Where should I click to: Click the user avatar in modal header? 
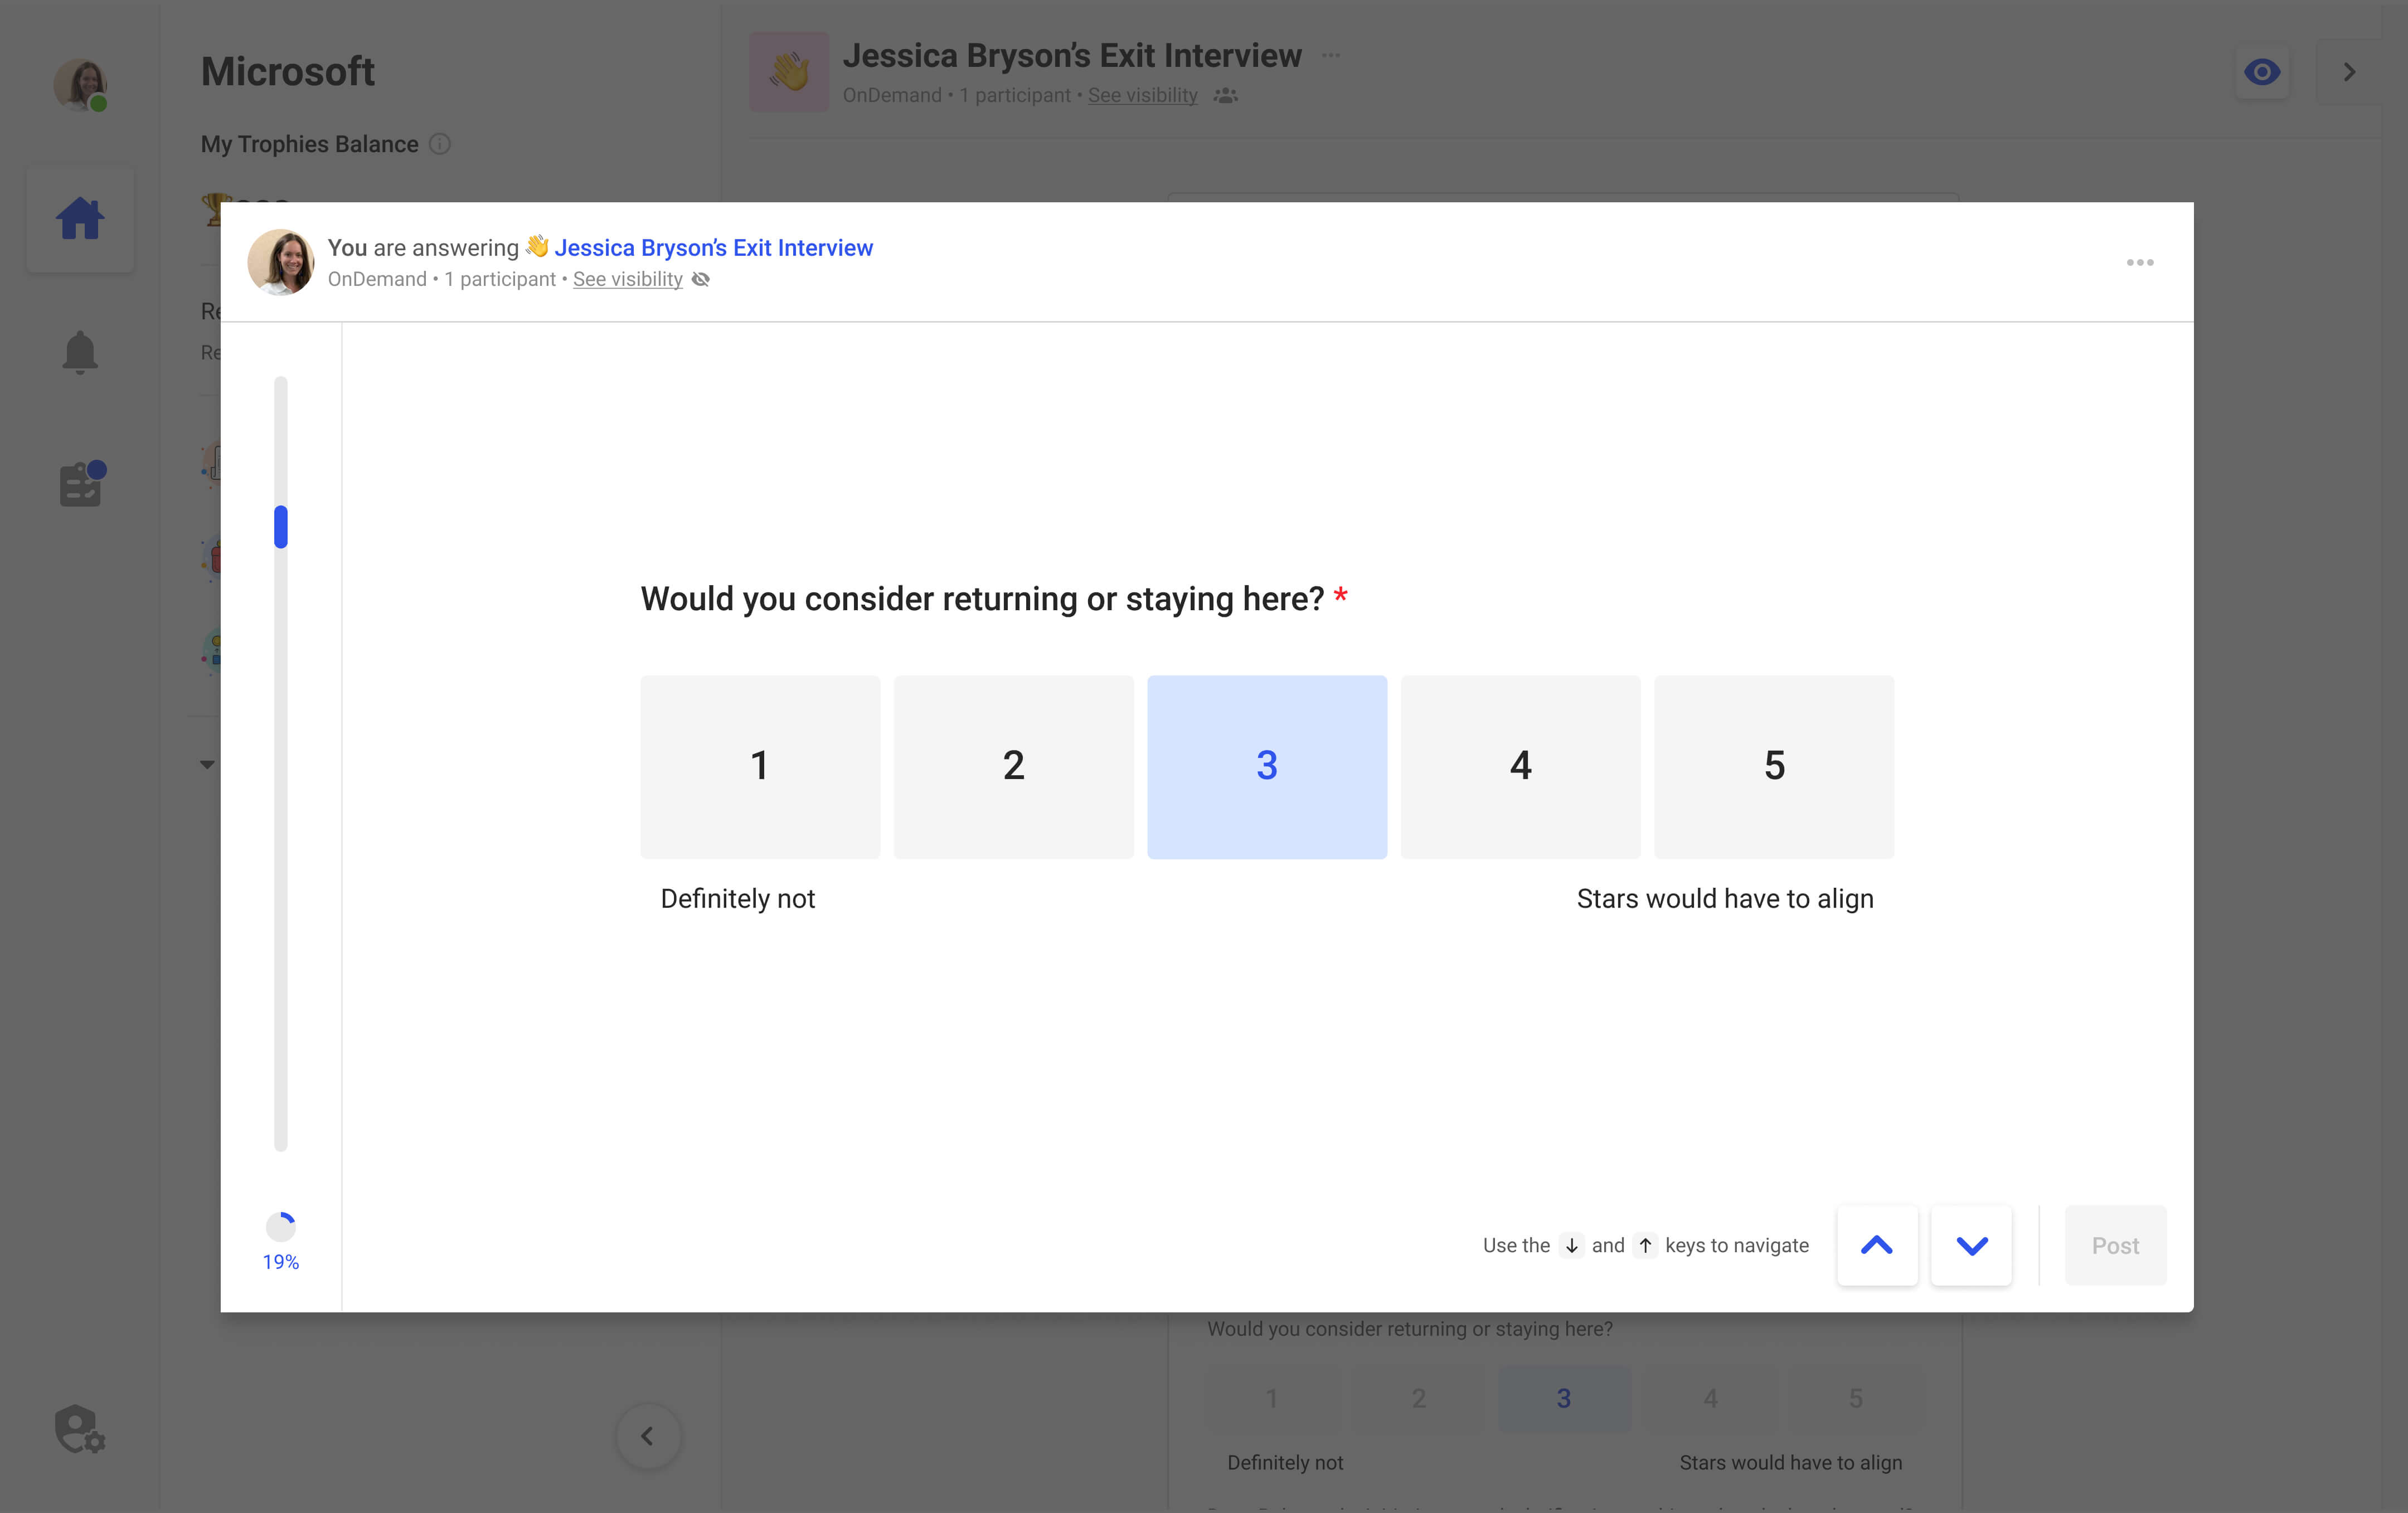pyautogui.click(x=281, y=262)
